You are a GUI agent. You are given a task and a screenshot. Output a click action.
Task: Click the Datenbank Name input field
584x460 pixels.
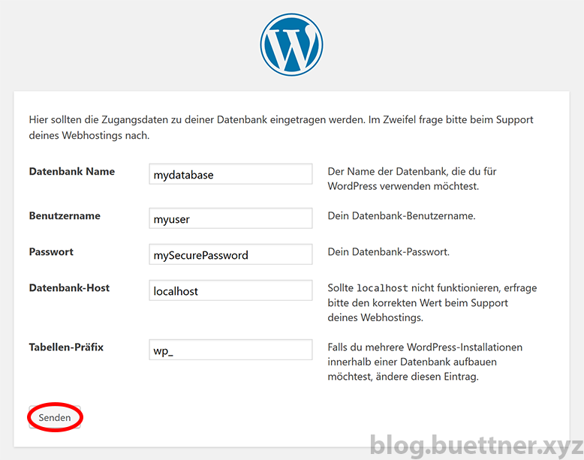[230, 174]
